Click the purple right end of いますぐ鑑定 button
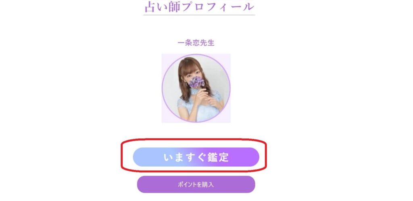Screen dimensions: 413x201 (250, 157)
